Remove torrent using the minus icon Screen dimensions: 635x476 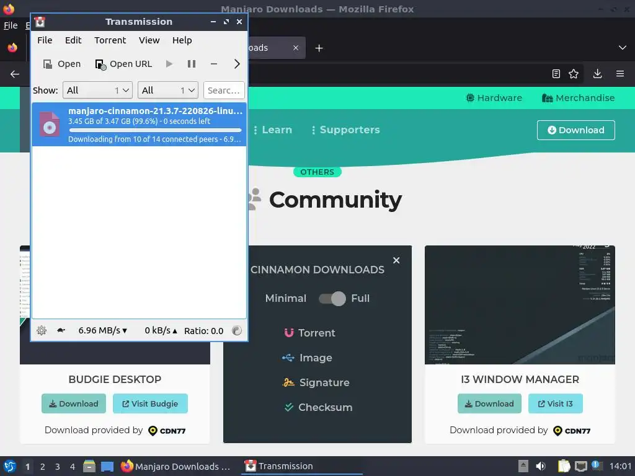point(214,64)
